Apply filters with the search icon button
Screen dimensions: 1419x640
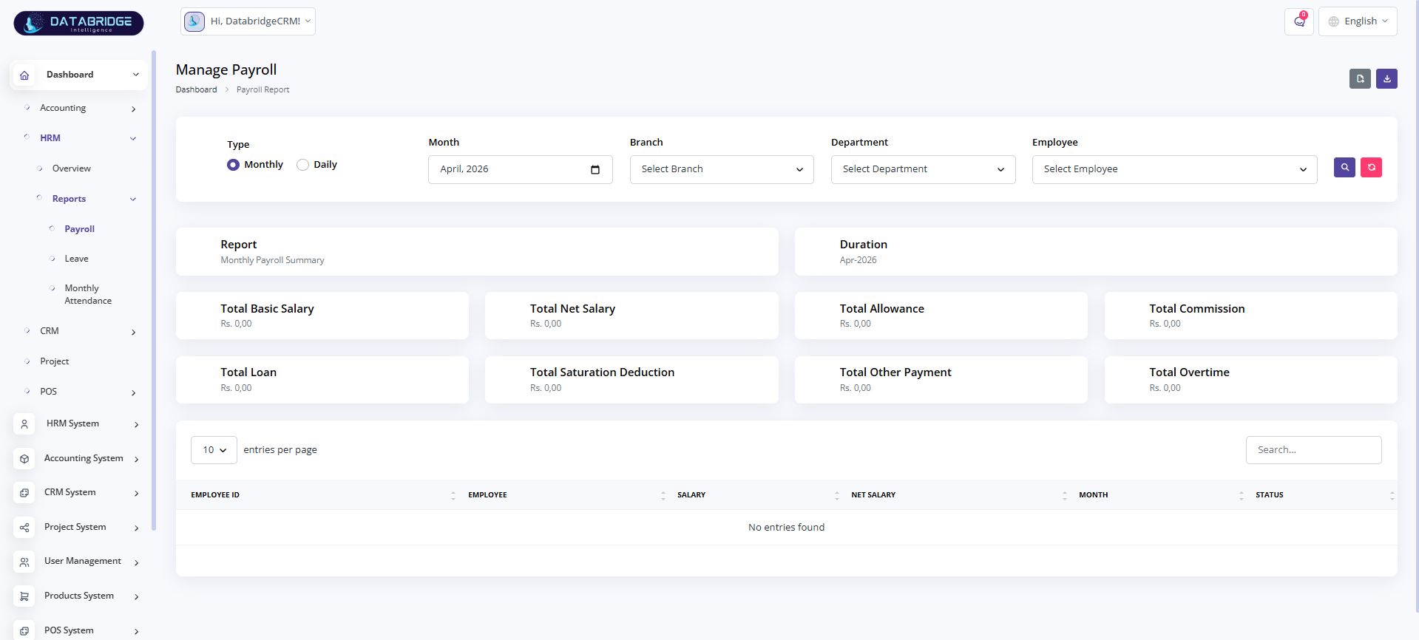tap(1344, 168)
